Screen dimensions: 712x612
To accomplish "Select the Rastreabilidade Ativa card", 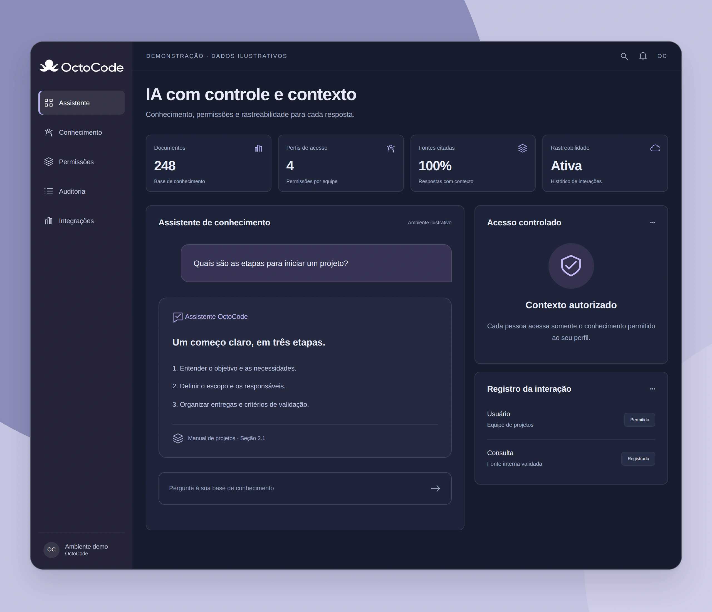I will click(605, 163).
